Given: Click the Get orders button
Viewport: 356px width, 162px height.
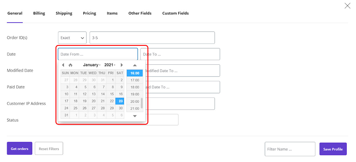Looking at the screenshot, I should (x=20, y=149).
